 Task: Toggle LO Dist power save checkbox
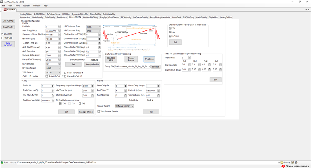click(x=170, y=36)
